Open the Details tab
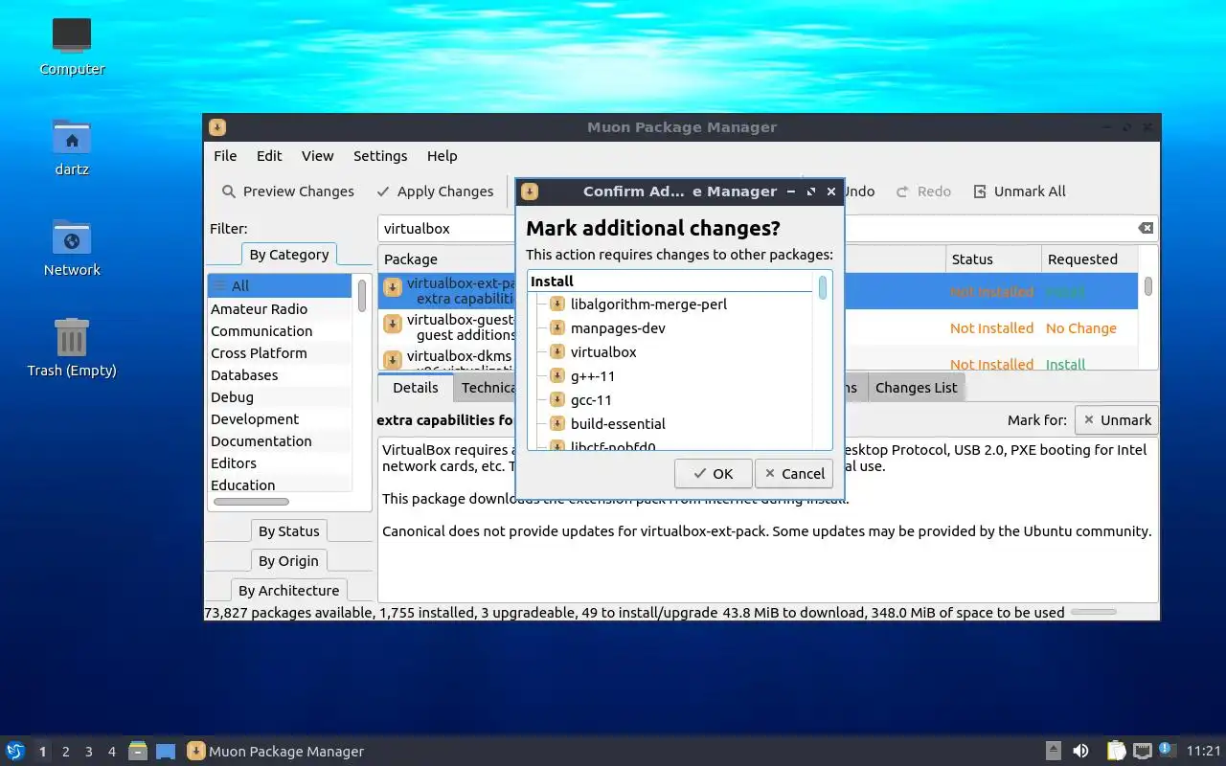This screenshot has height=766, width=1226. (x=416, y=388)
